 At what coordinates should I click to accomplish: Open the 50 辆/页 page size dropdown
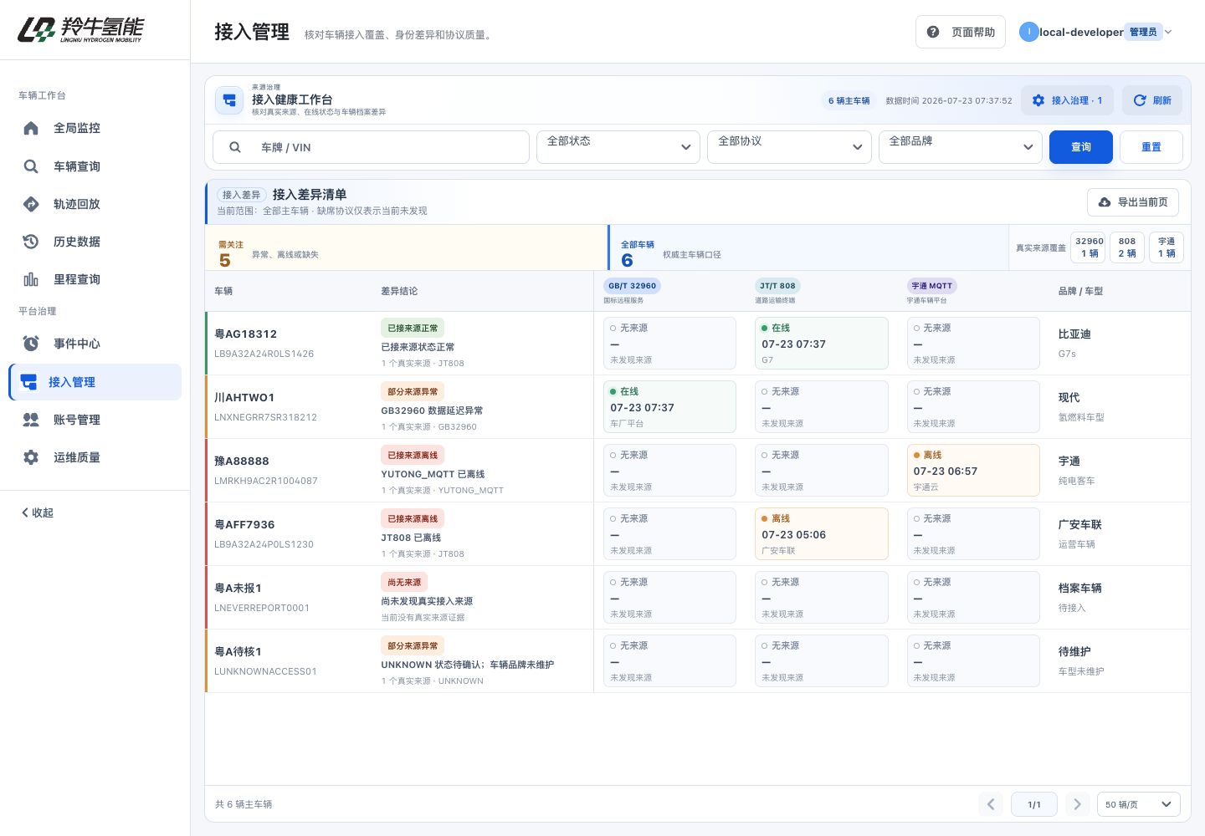1139,804
